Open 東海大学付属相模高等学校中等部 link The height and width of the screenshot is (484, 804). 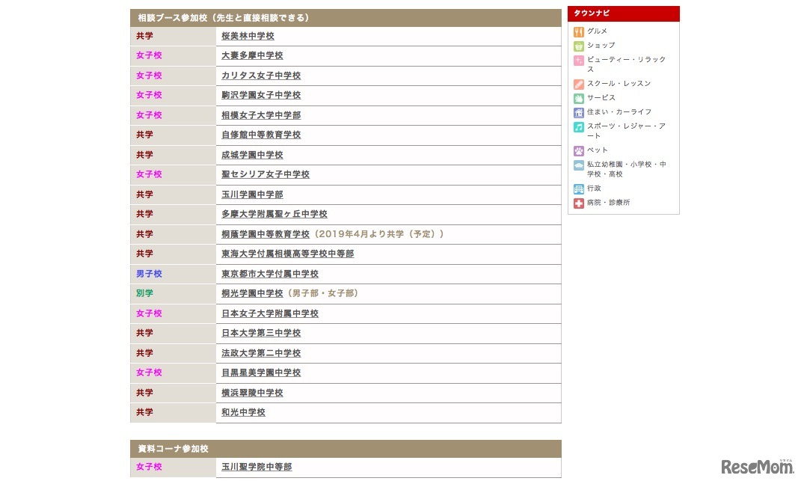pos(288,254)
